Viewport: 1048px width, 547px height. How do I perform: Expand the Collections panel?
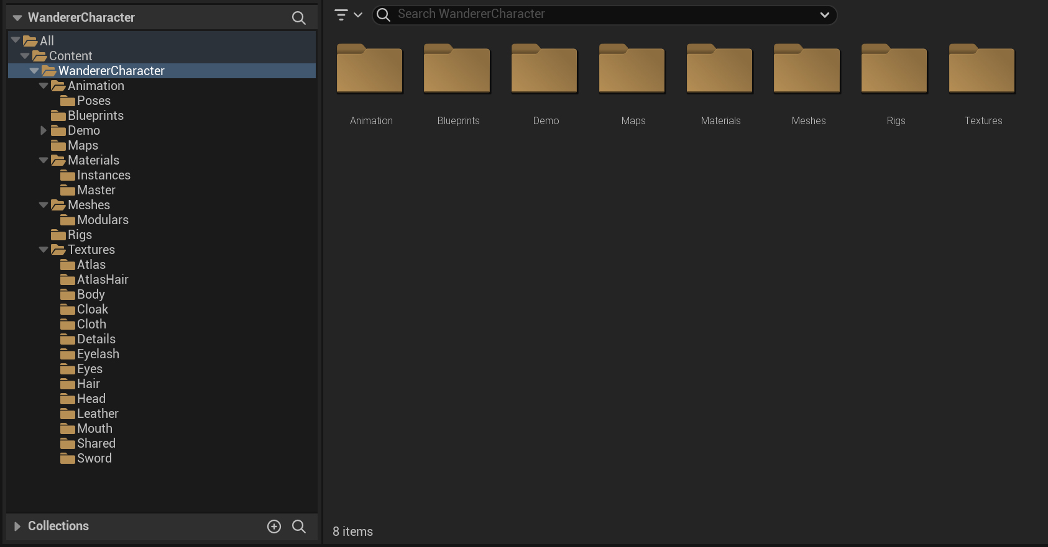coord(17,527)
